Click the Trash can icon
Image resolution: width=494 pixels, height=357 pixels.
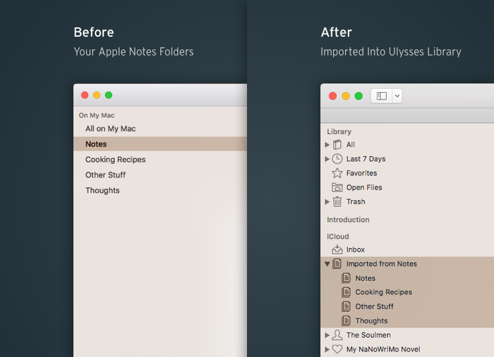coord(337,202)
